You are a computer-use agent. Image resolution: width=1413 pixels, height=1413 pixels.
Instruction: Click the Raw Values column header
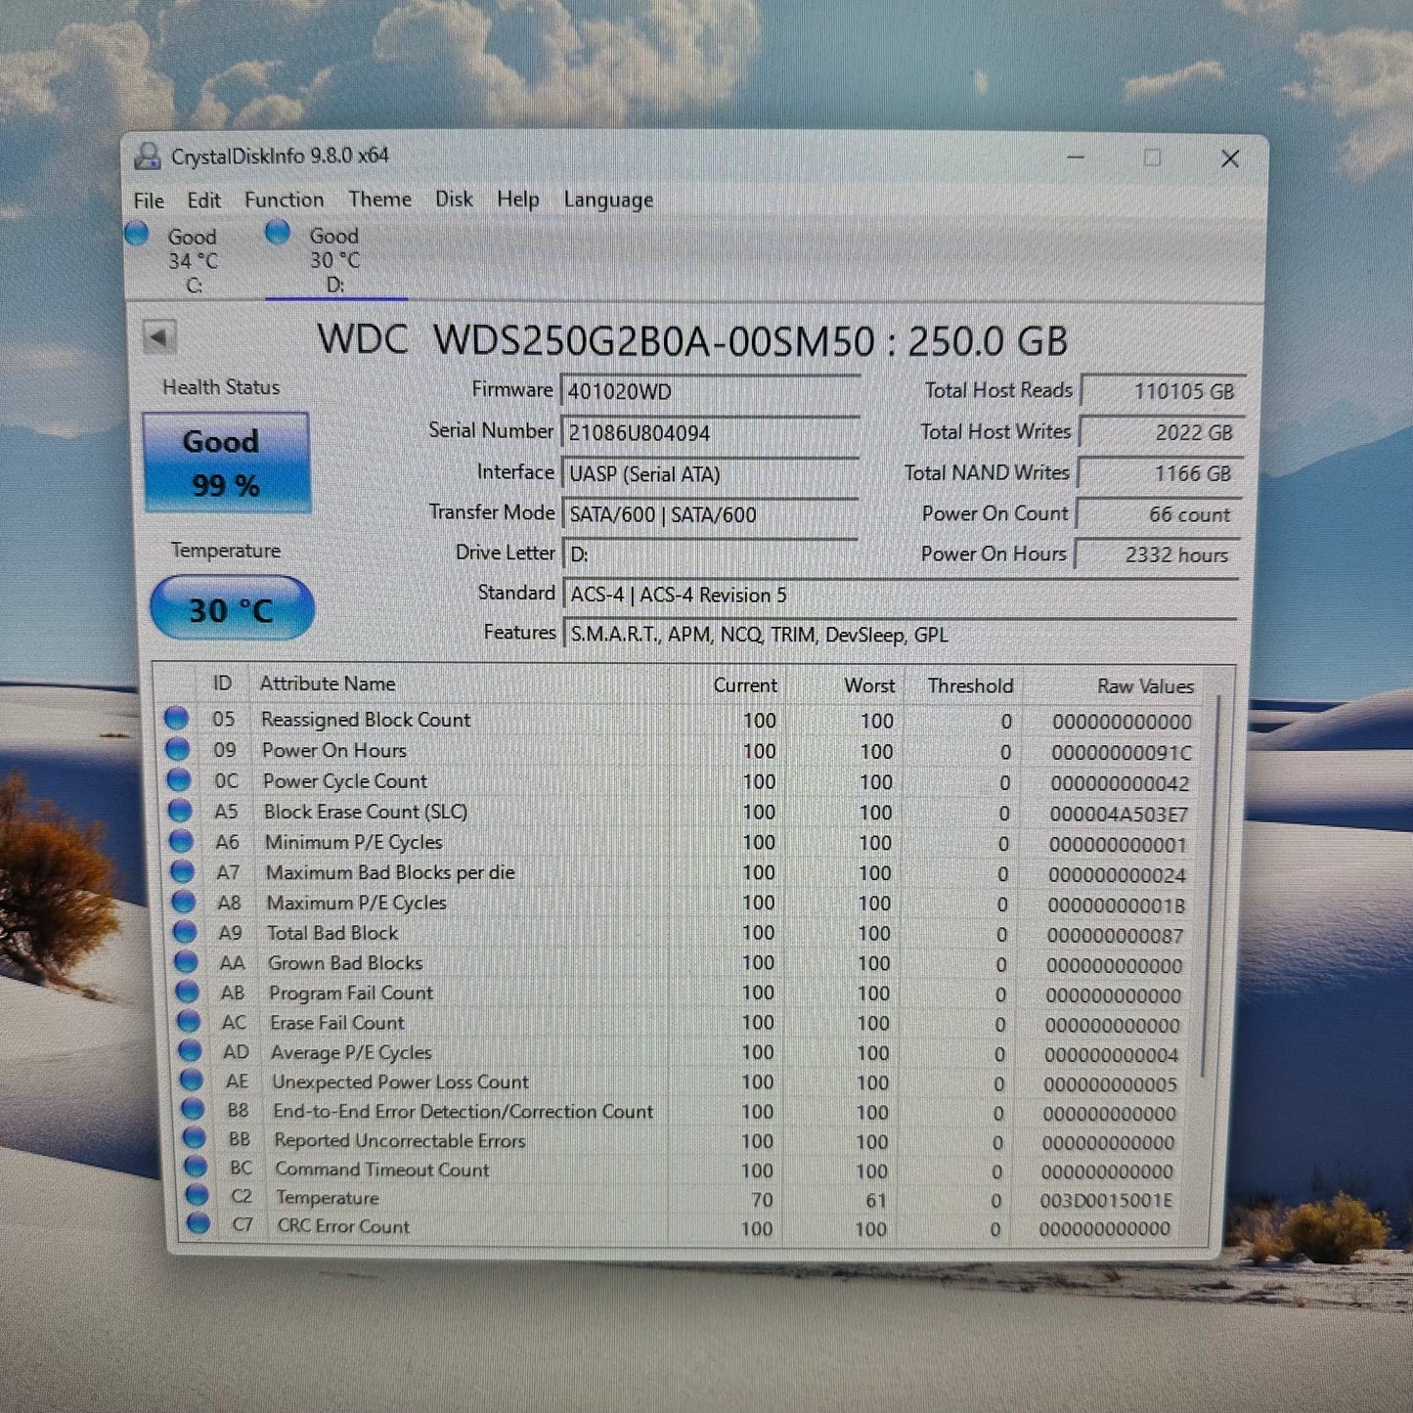click(x=1145, y=686)
